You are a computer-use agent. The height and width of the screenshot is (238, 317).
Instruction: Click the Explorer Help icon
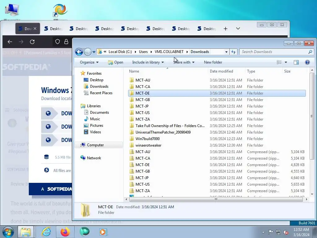tap(307, 62)
